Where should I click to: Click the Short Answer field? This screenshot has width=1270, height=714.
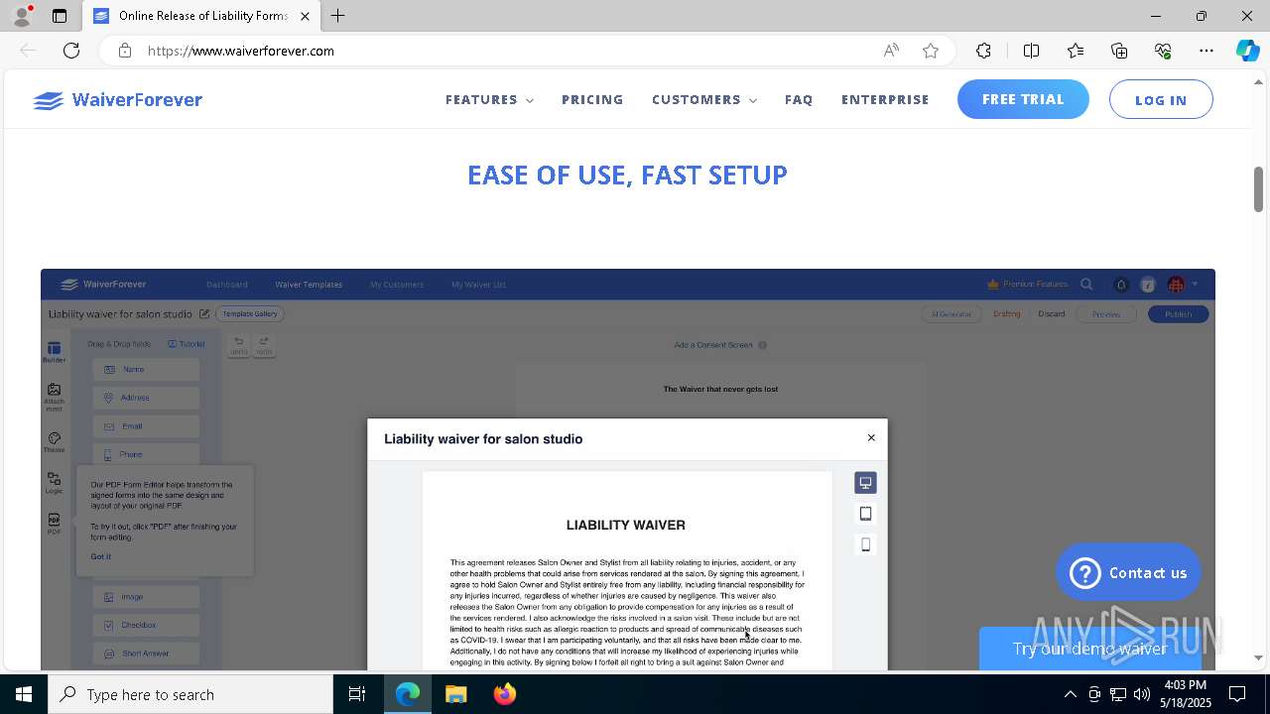click(x=147, y=654)
